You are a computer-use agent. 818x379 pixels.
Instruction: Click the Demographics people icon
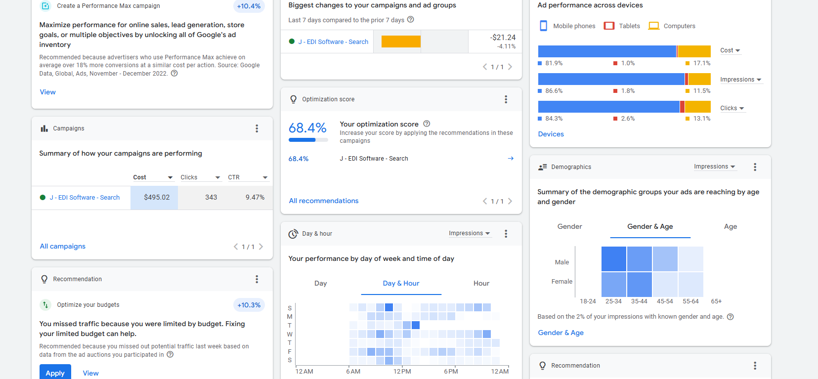tap(542, 167)
